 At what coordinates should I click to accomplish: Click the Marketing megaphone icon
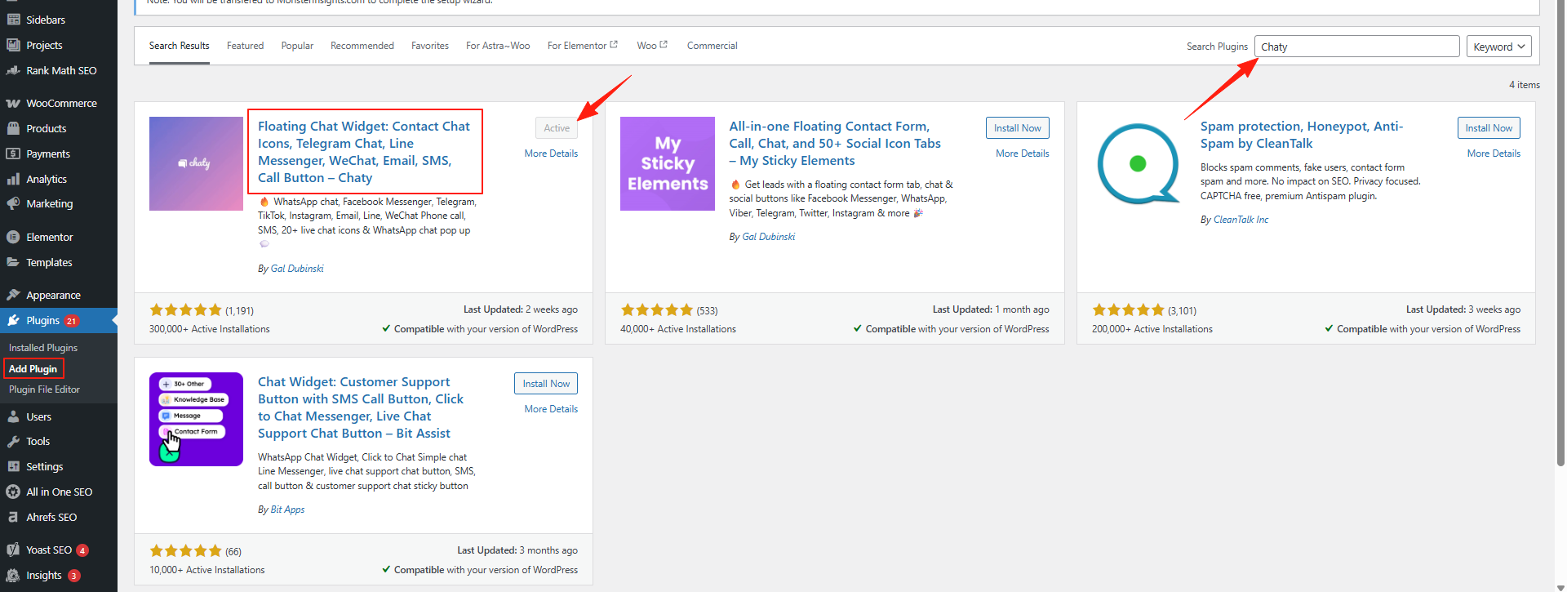point(13,204)
